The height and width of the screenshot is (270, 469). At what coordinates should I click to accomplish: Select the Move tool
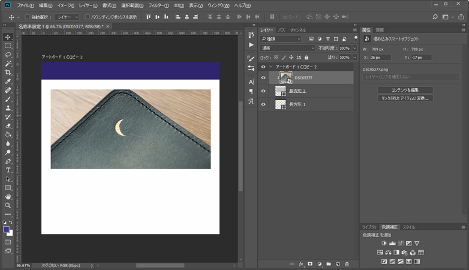[8, 37]
